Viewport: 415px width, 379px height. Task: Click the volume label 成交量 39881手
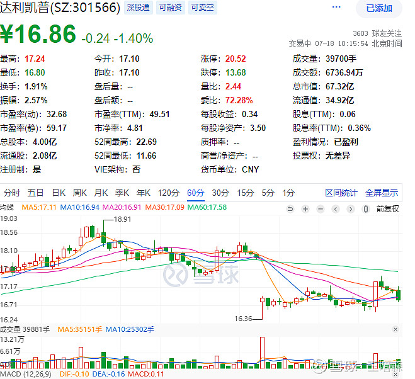25,329
